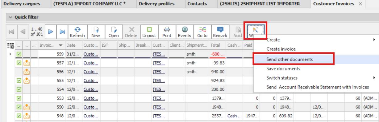The width and height of the screenshot is (379, 122).
Task: Open the (2SHLIS) 2SHIPMENT LIST IMPORTER tab
Action: 260,4
